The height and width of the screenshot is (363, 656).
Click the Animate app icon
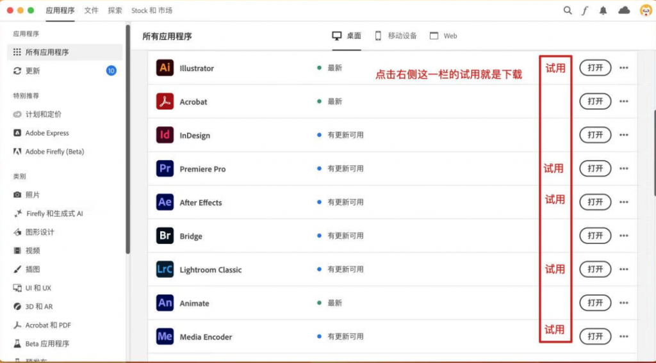click(x=165, y=303)
